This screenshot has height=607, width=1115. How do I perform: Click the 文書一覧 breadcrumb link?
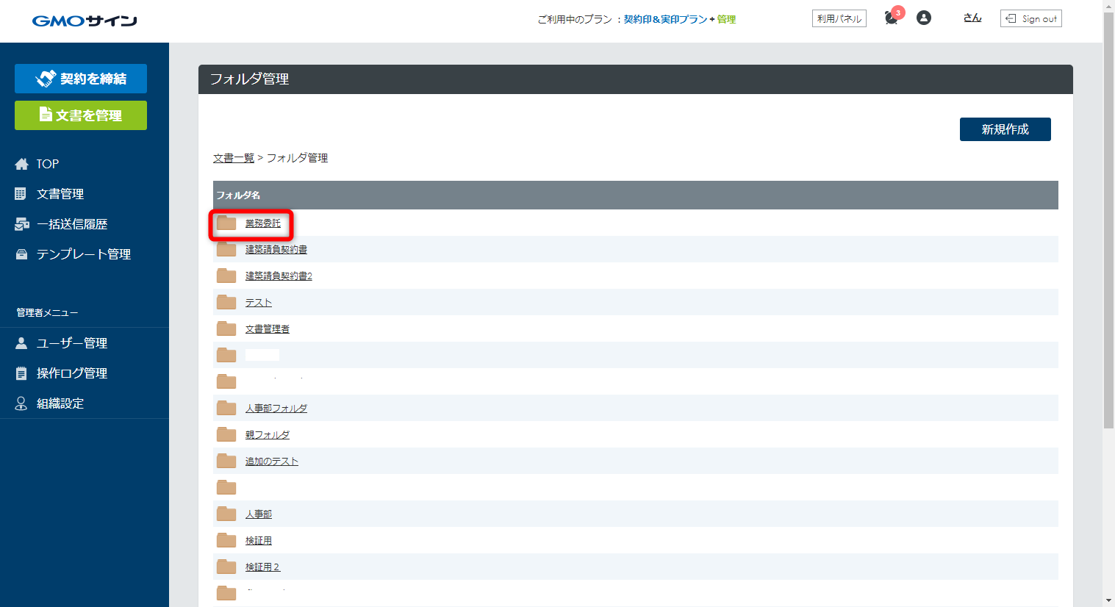click(x=233, y=158)
